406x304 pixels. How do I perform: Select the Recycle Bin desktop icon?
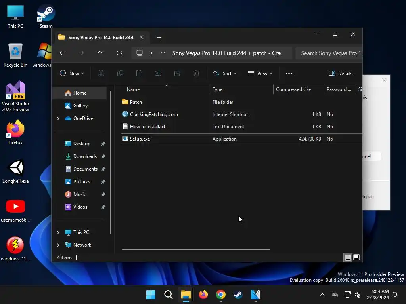pos(15,55)
